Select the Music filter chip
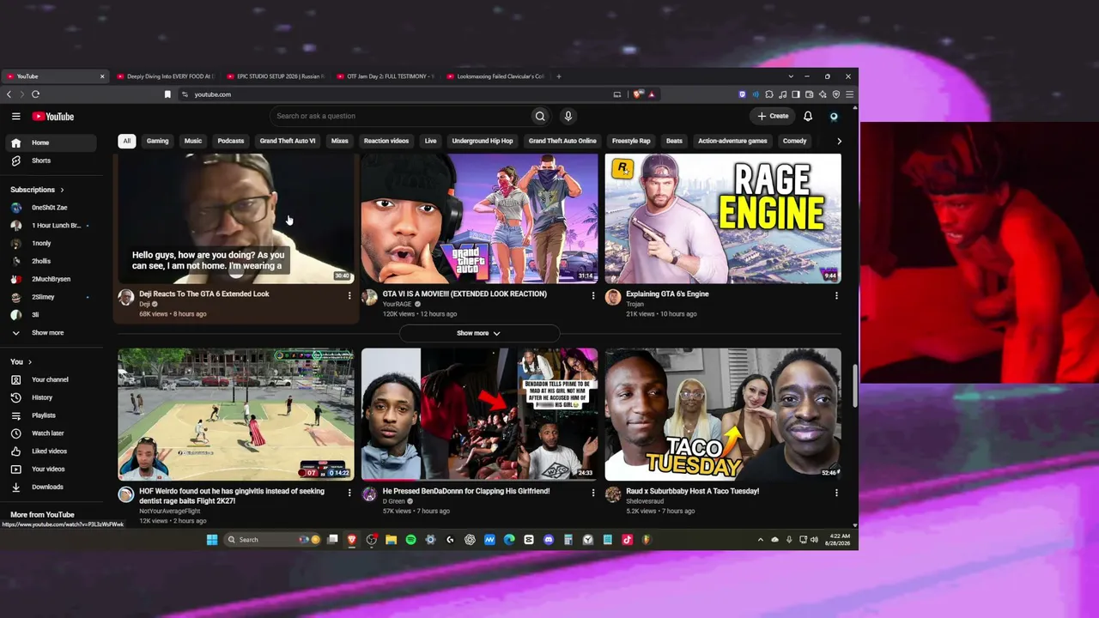The width and height of the screenshot is (1099, 618). 193,141
